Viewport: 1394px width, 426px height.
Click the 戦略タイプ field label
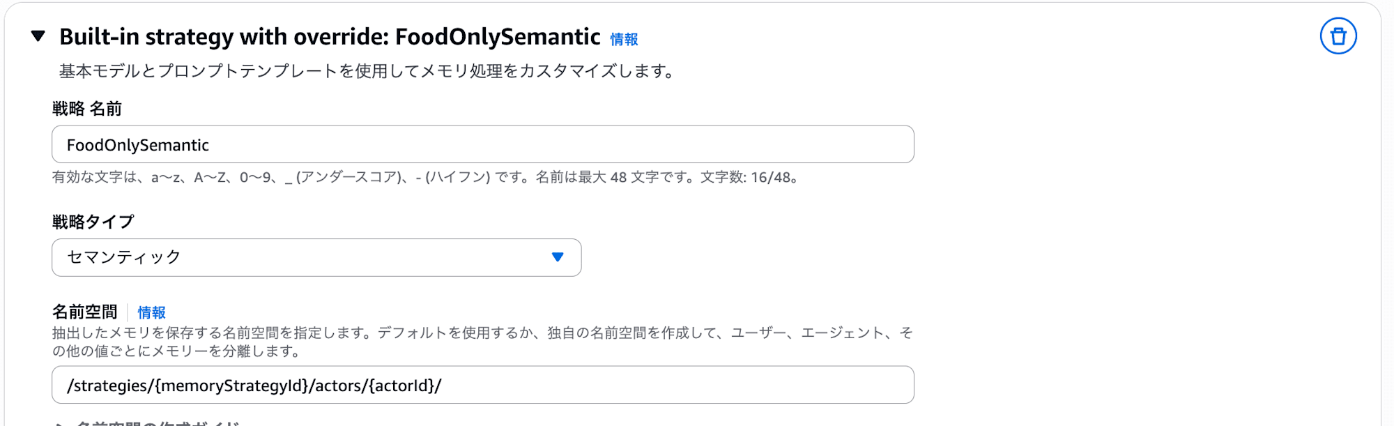(93, 222)
